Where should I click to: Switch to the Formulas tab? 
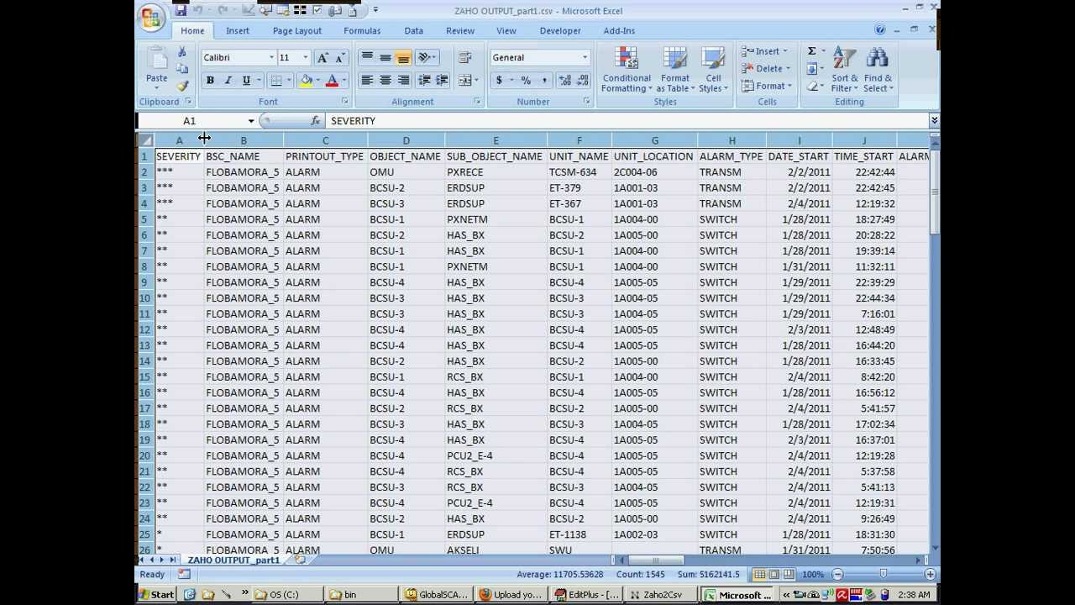(362, 31)
